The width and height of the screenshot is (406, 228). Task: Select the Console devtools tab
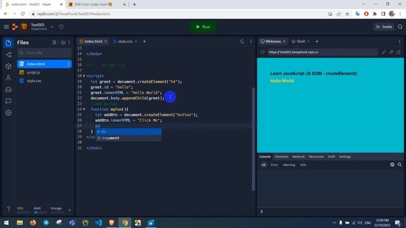tap(265, 156)
